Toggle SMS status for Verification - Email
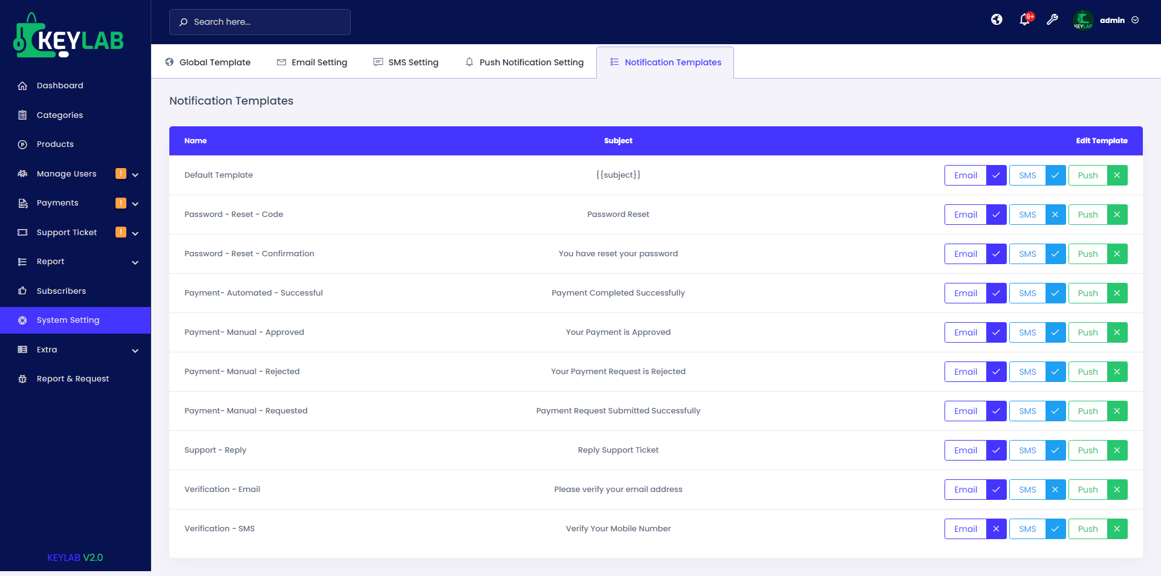This screenshot has width=1161, height=576. click(1055, 490)
